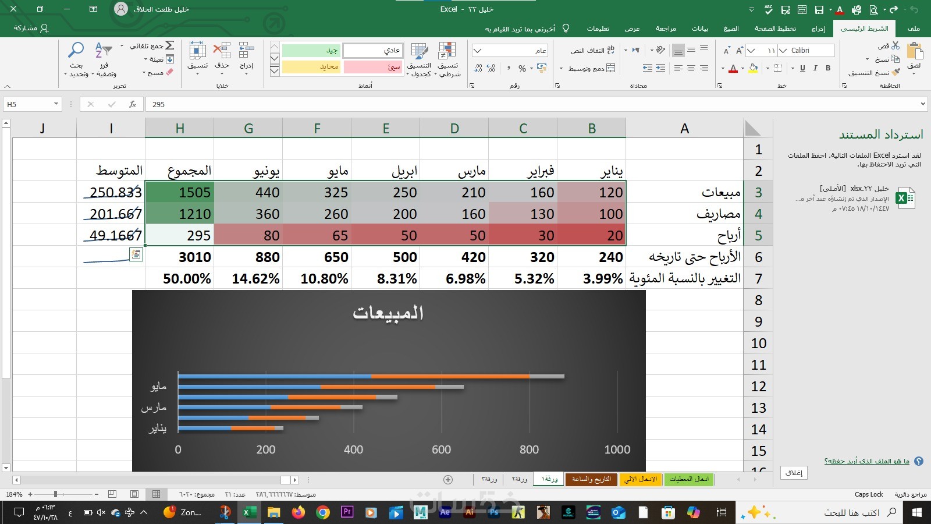
Task: Apply Bold formatting with the B icon
Action: click(x=828, y=68)
